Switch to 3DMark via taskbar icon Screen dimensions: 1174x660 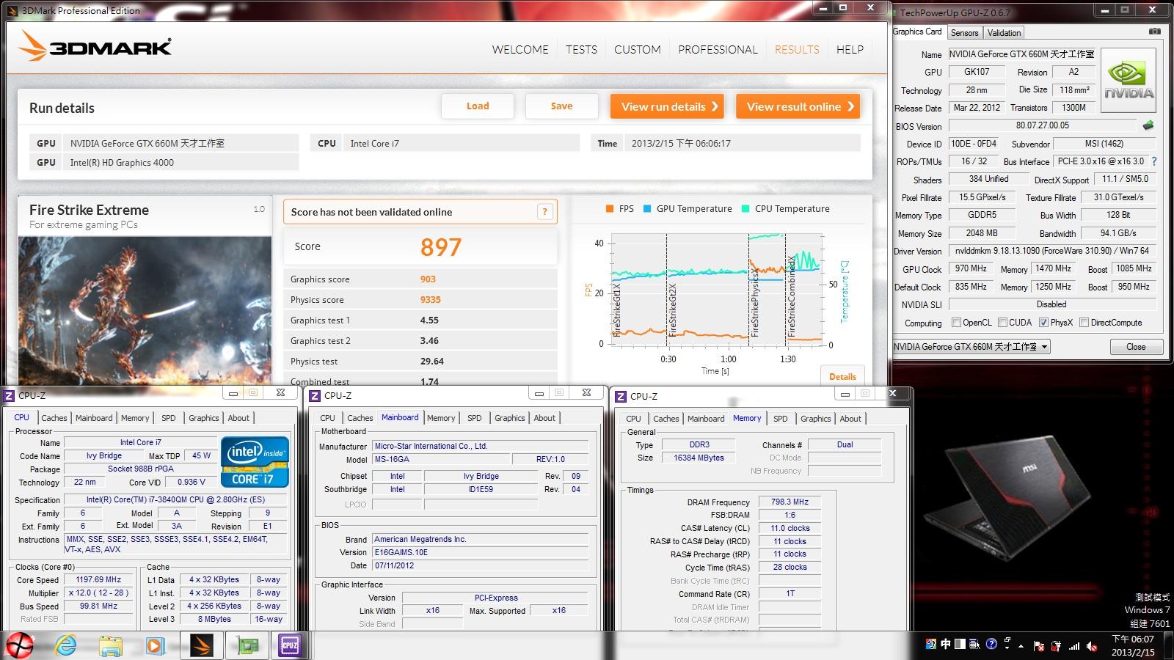201,645
